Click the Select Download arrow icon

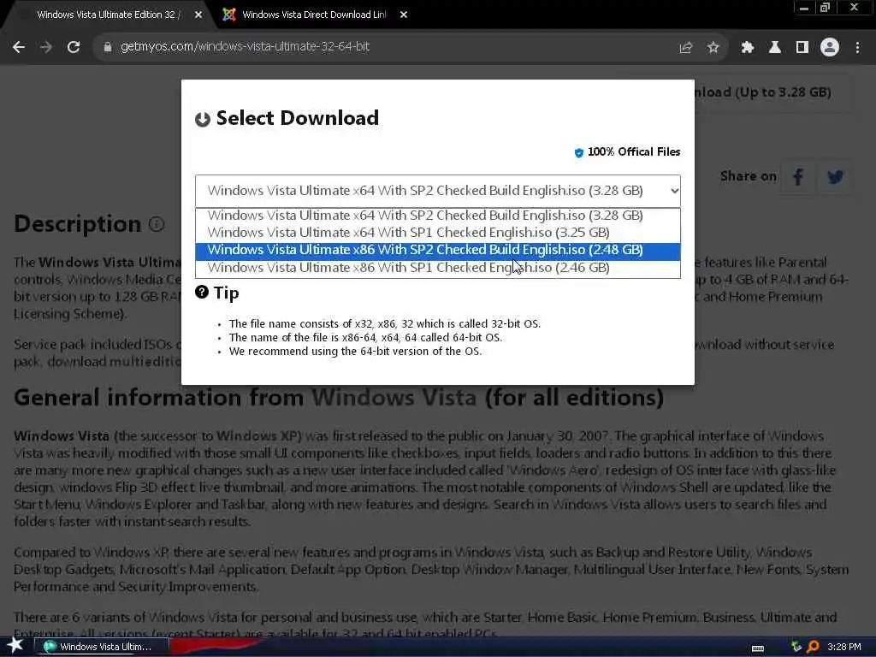pyautogui.click(x=202, y=119)
